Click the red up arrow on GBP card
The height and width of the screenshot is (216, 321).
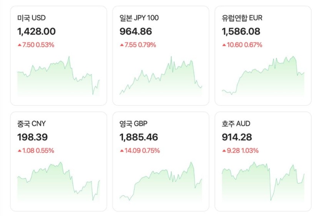[121, 151]
